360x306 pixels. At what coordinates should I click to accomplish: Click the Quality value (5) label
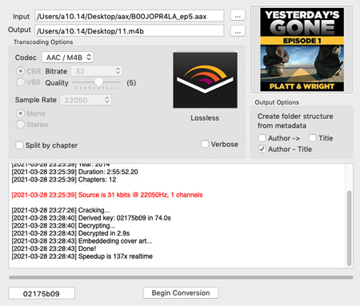(x=131, y=83)
